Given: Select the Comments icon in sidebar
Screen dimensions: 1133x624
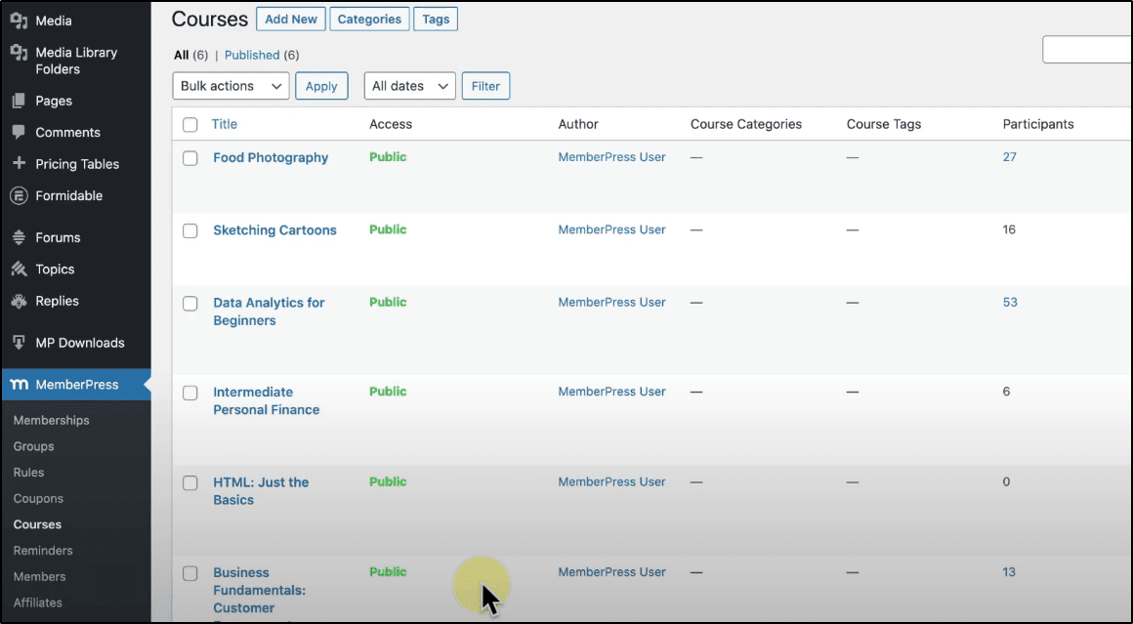Looking at the screenshot, I should click(20, 132).
